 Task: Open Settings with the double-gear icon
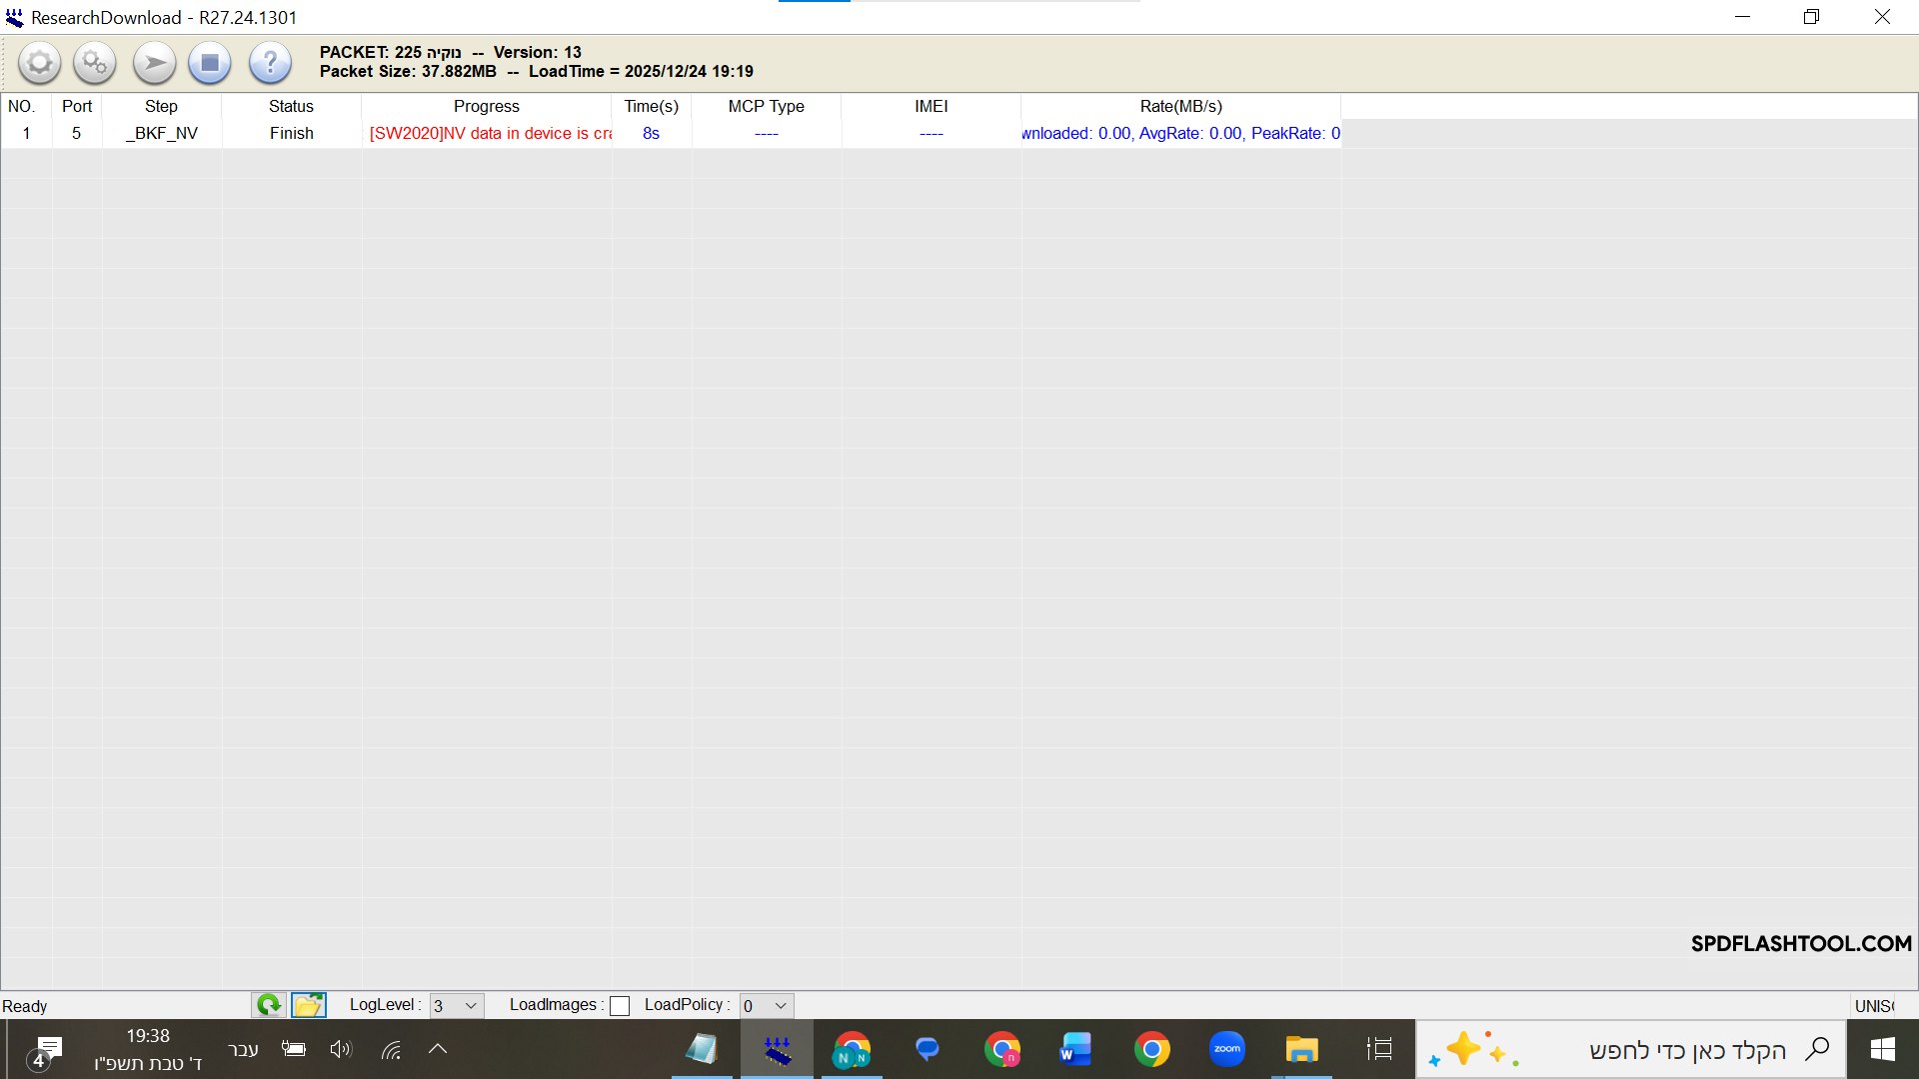[95, 64]
